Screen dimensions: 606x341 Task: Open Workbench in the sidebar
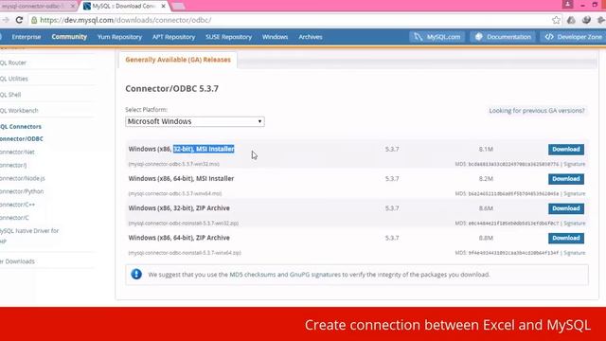tap(19, 110)
